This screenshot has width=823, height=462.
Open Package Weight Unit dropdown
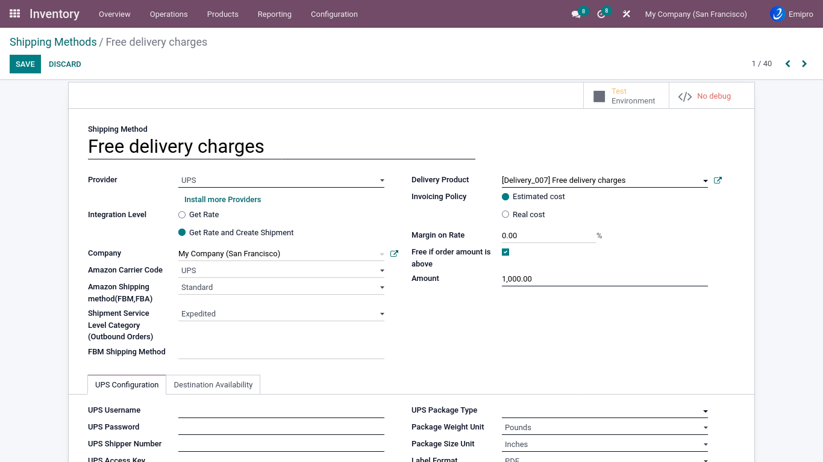tap(605, 428)
